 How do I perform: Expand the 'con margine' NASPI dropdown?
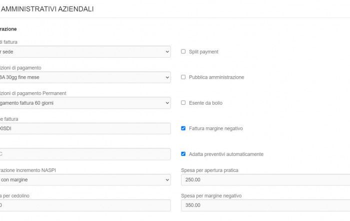tap(85, 179)
